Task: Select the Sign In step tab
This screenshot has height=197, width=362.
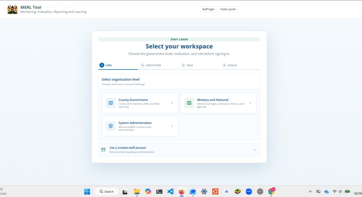Action: [x=240, y=66]
